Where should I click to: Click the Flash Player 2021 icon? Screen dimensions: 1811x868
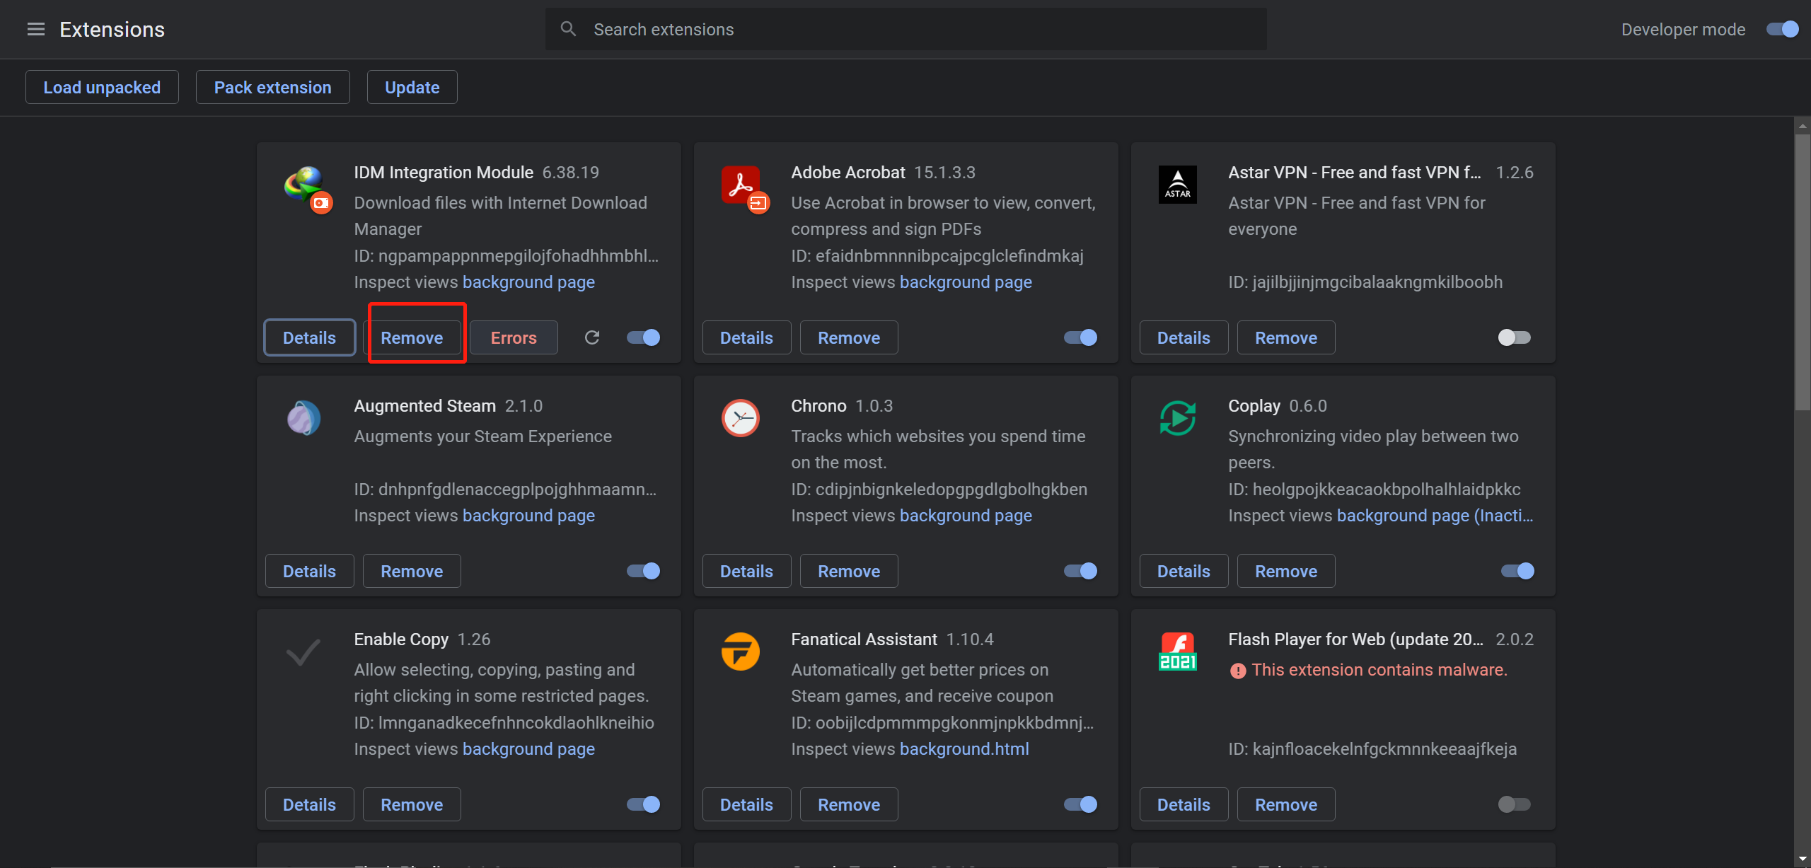tap(1177, 651)
